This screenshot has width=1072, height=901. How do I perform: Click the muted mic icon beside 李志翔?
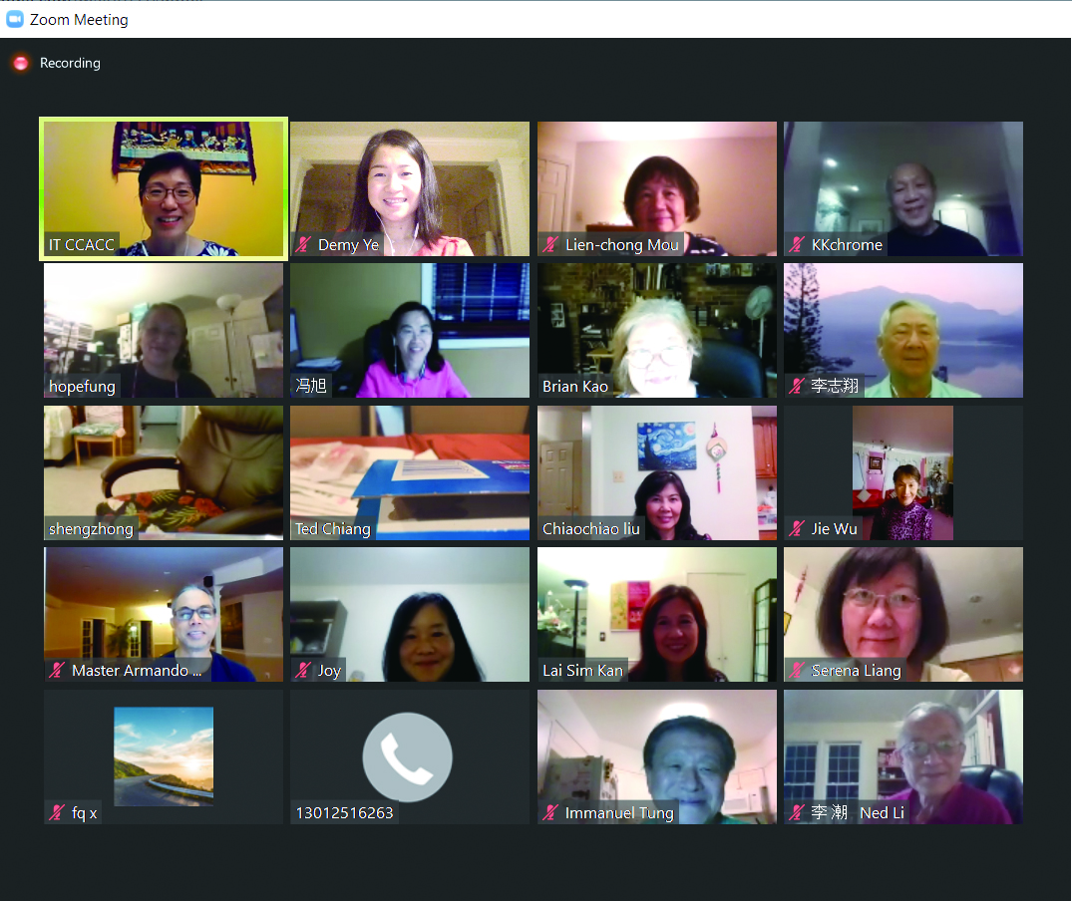[796, 386]
